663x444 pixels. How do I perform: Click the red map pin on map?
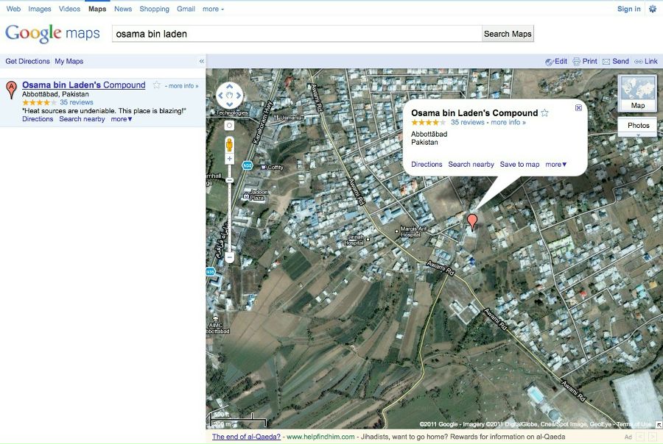[472, 221]
